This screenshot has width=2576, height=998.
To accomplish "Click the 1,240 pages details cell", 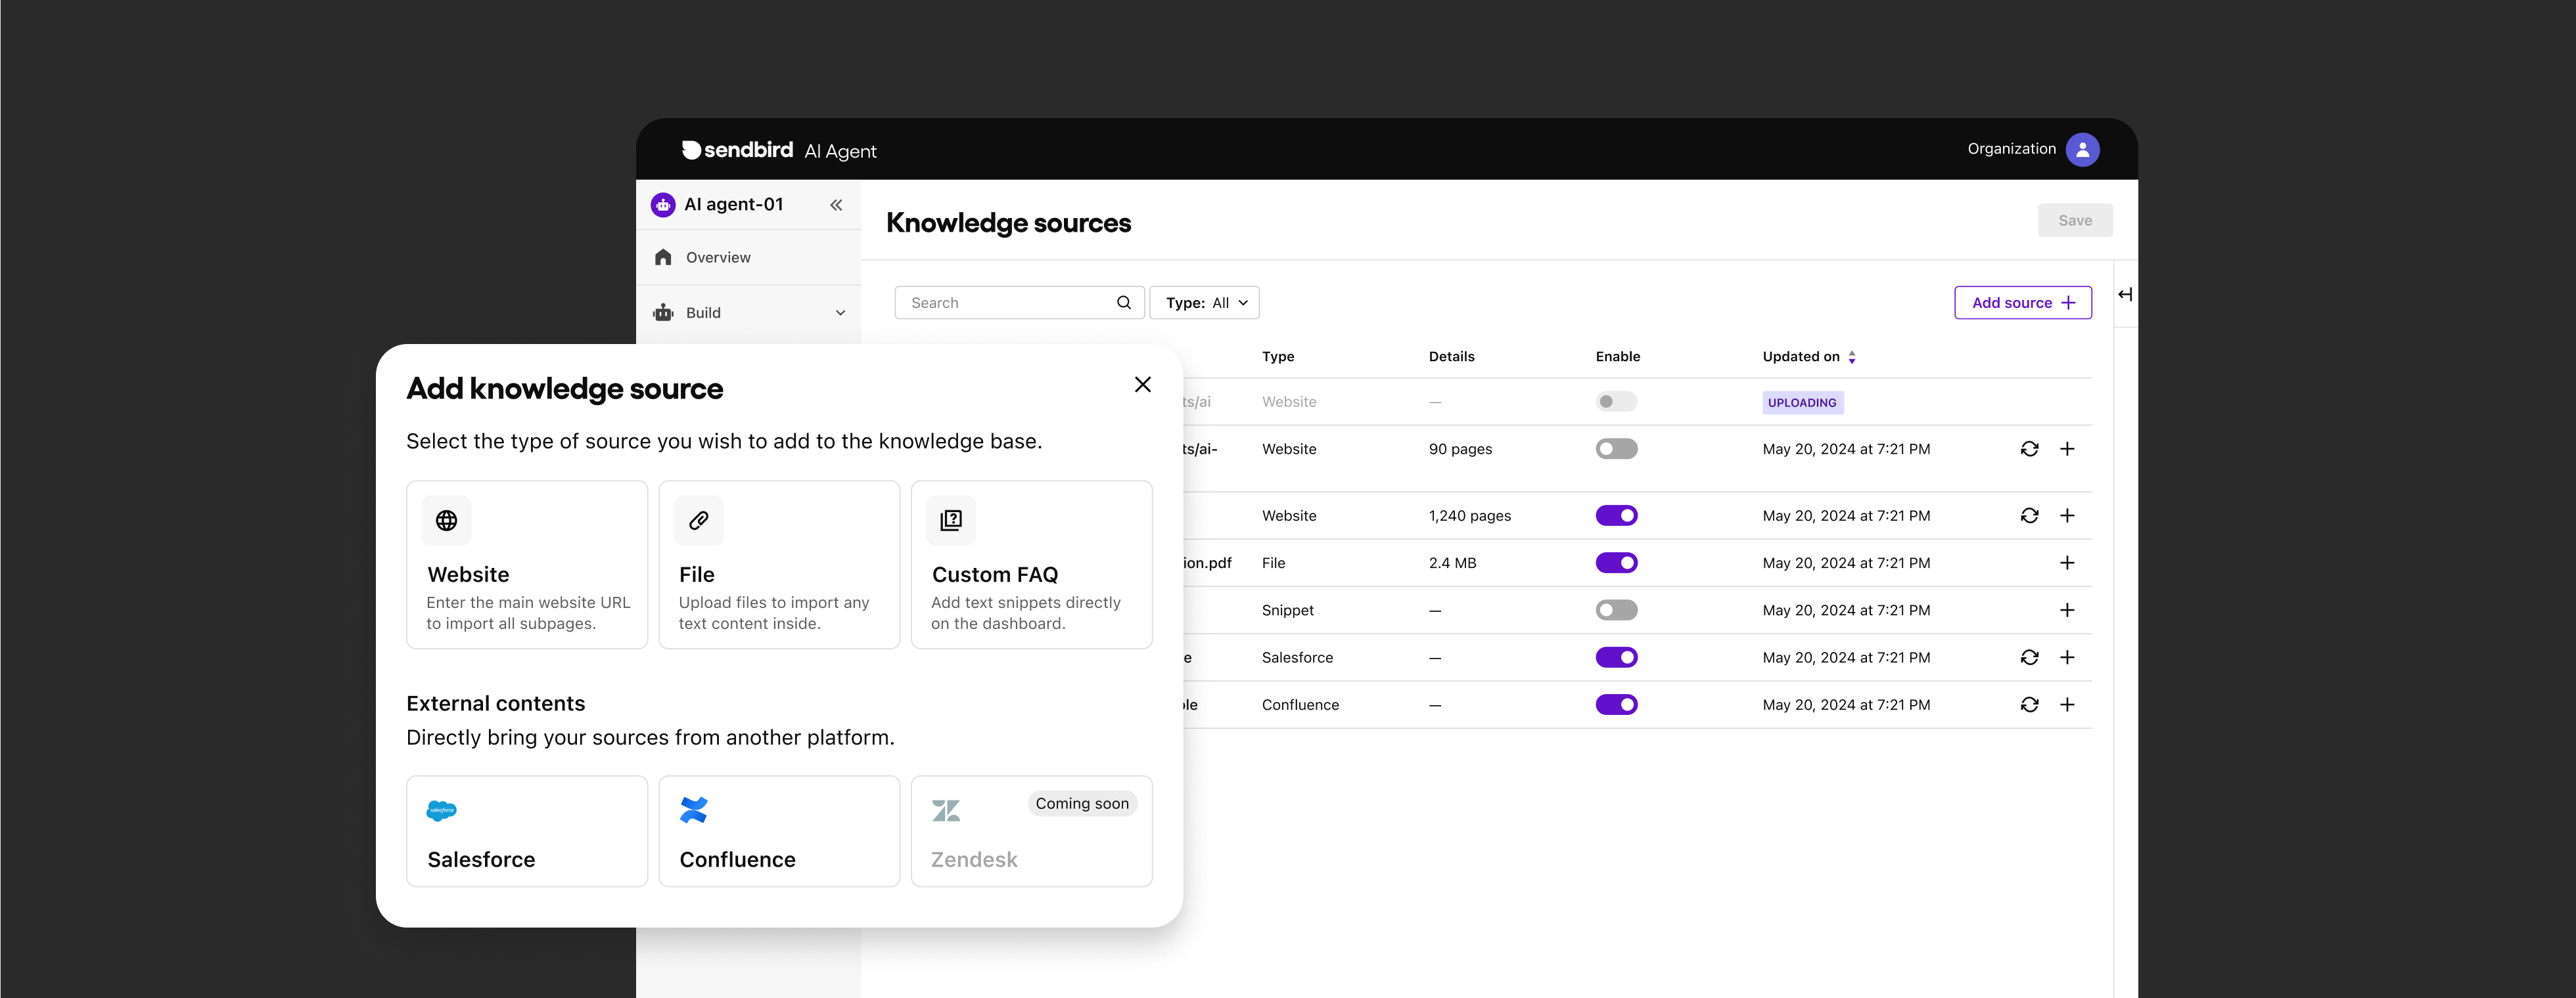I will tap(1469, 515).
